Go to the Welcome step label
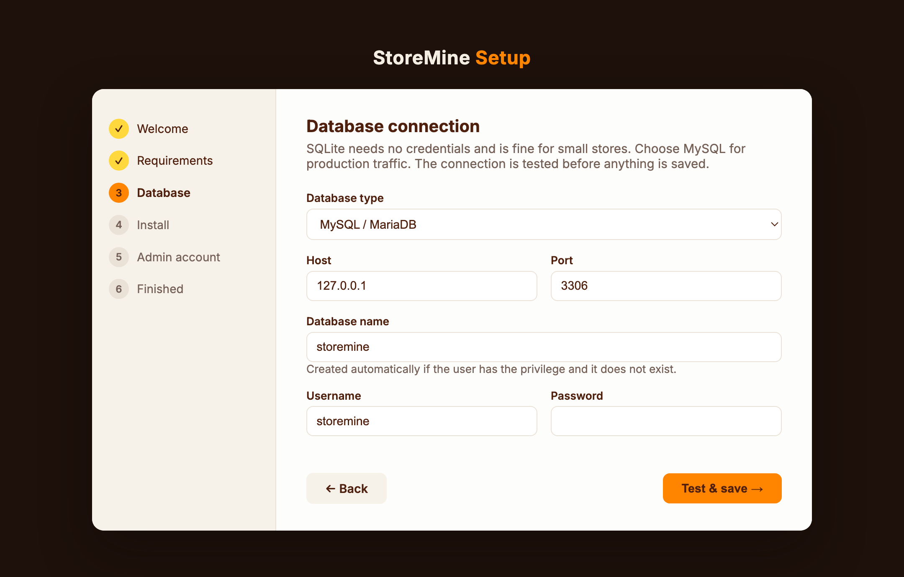The width and height of the screenshot is (904, 577). pos(162,129)
